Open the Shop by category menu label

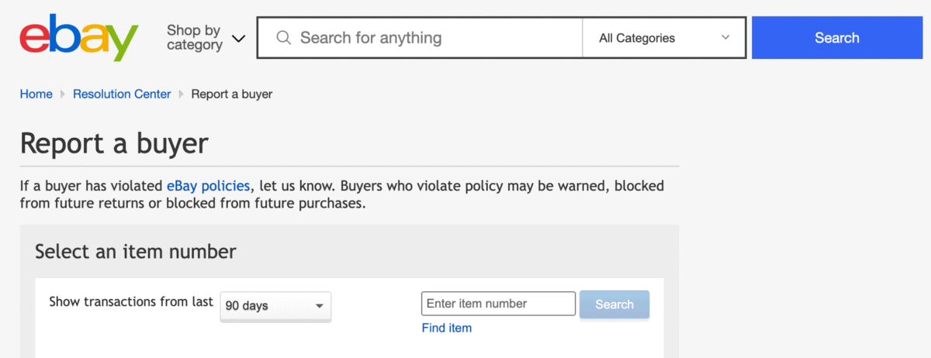(x=195, y=38)
